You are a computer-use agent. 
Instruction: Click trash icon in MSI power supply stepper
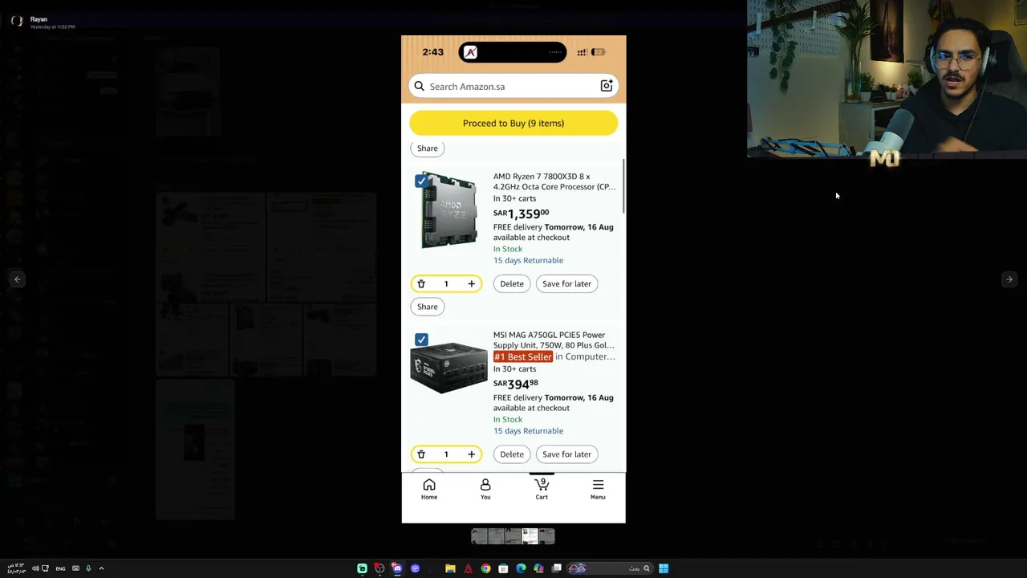point(421,454)
